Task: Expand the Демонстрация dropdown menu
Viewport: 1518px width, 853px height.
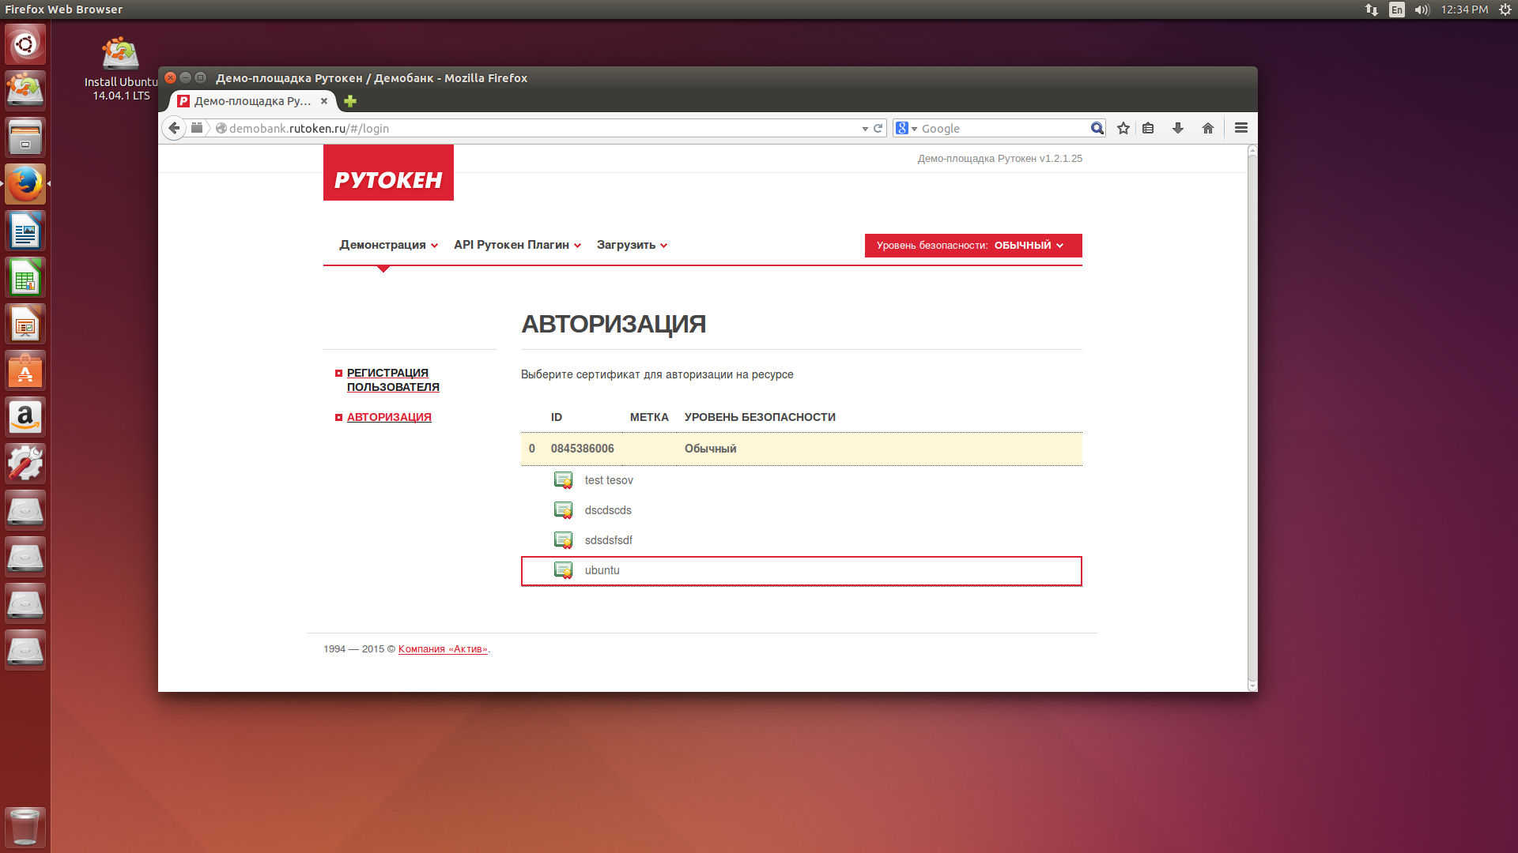Action: tap(388, 245)
